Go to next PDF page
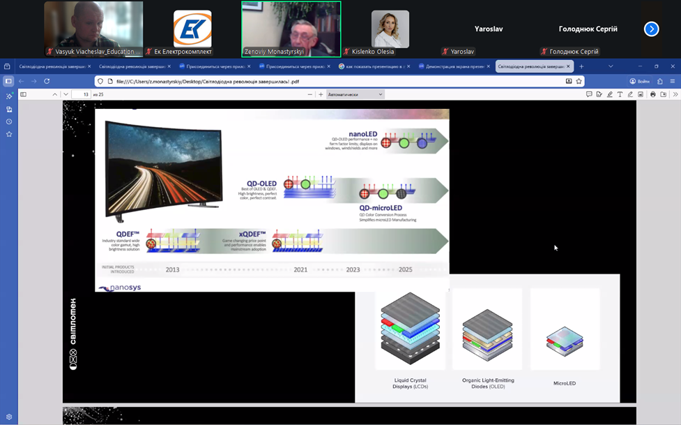This screenshot has height=425, width=681. (66, 94)
